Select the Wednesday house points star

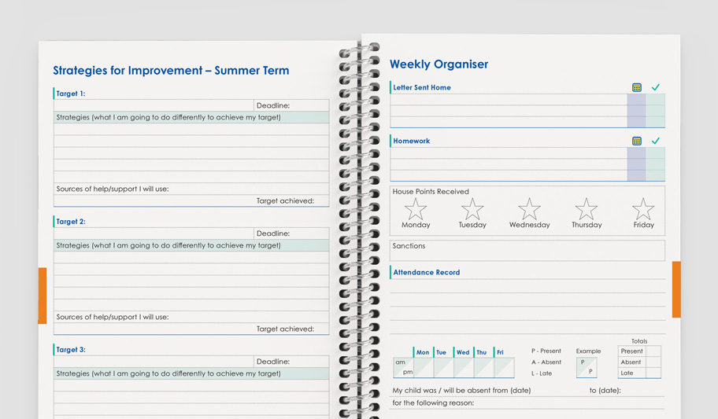[x=529, y=209]
